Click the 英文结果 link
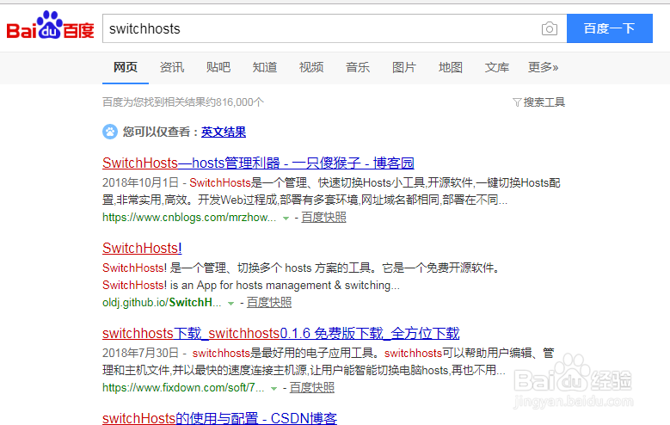670x425 pixels. tap(224, 132)
